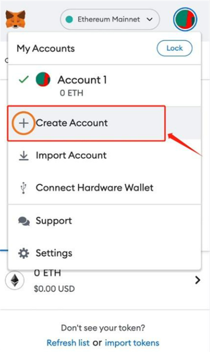Choose Import Account menu entry
The width and height of the screenshot is (210, 352).
click(x=104, y=155)
